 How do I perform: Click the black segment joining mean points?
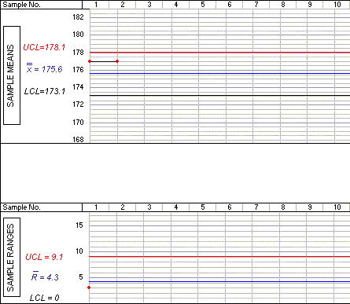coord(104,61)
